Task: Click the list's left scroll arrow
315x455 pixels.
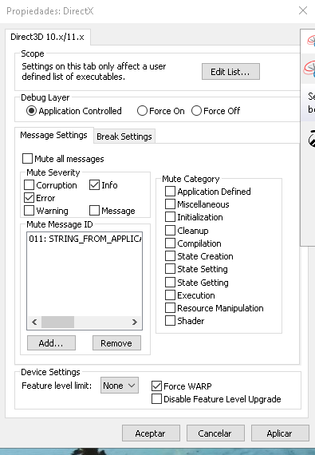Action: 34,322
